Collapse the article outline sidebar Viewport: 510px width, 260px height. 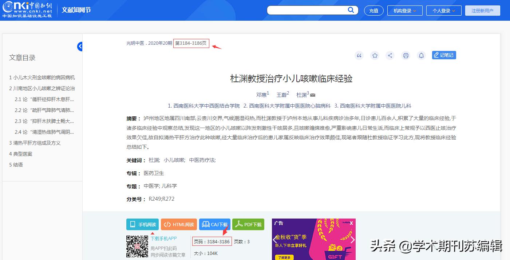tap(80, 46)
